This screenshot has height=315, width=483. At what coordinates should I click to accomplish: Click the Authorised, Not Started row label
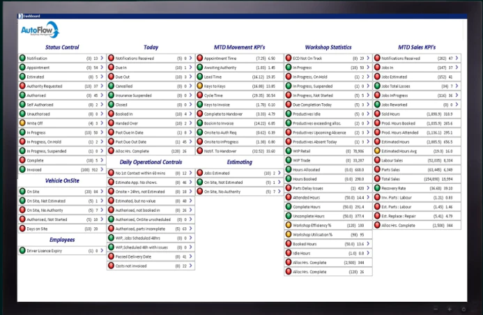[47, 220]
